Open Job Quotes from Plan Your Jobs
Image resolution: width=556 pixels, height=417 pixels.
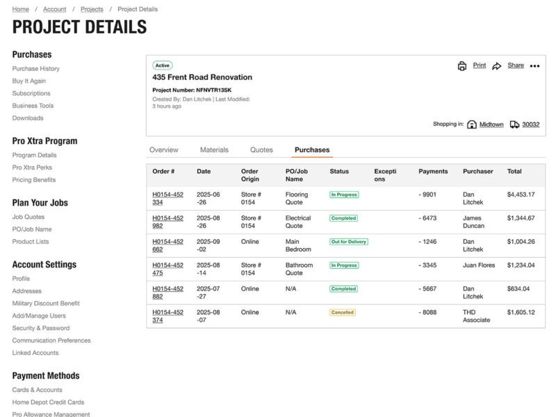click(30, 216)
